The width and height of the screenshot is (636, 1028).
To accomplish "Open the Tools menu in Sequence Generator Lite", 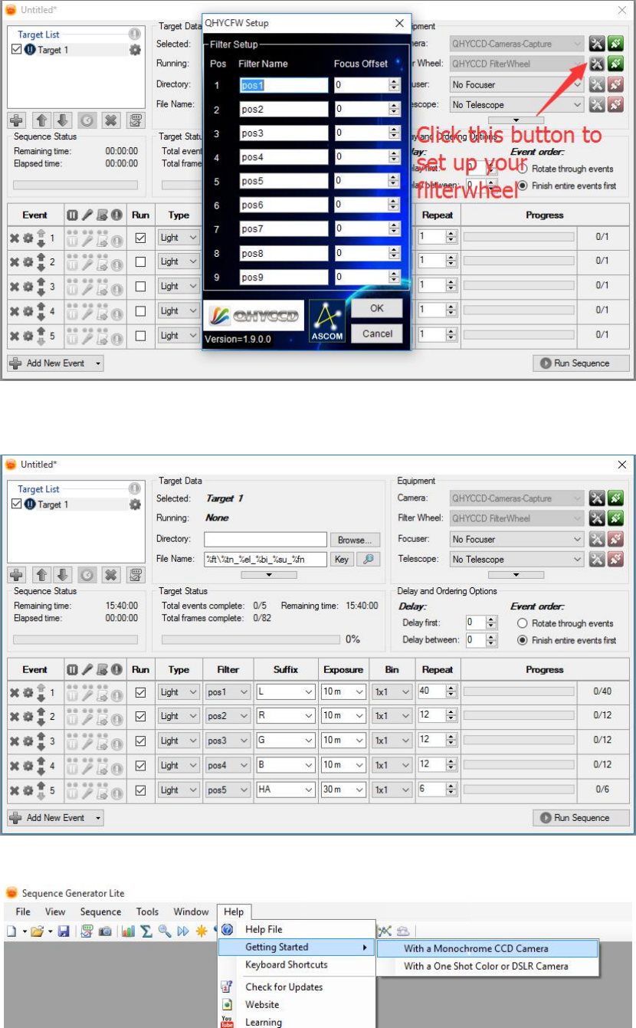I will click(x=147, y=911).
